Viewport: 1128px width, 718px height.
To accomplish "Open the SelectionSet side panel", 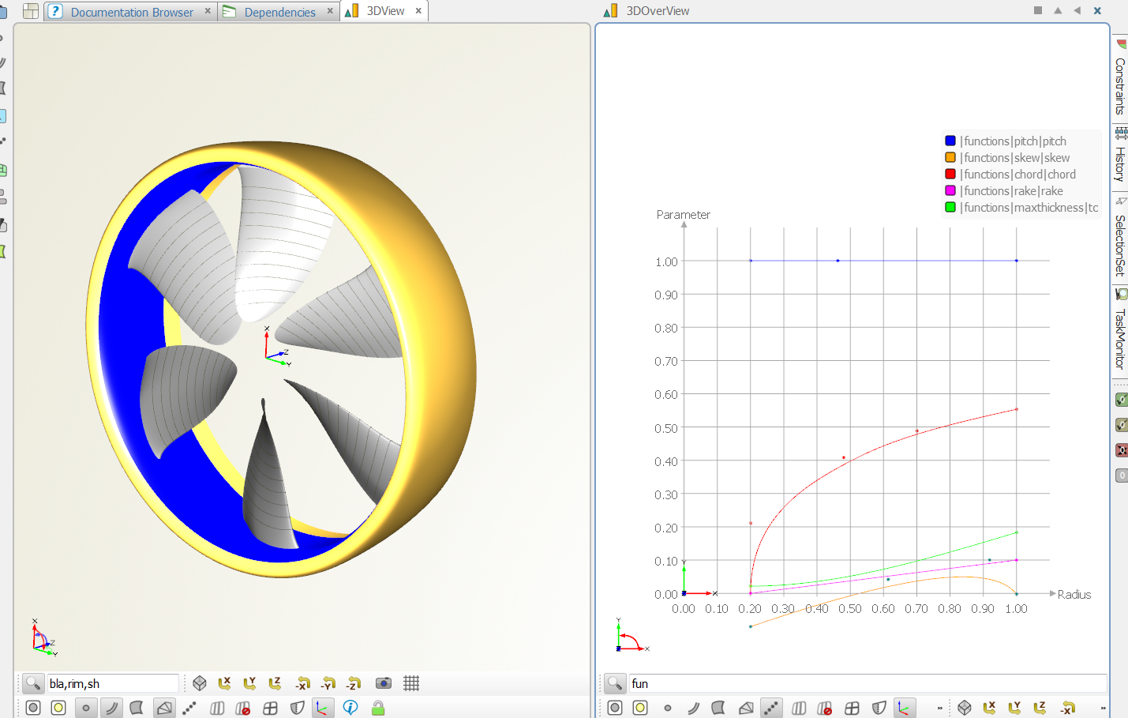I will (1120, 237).
